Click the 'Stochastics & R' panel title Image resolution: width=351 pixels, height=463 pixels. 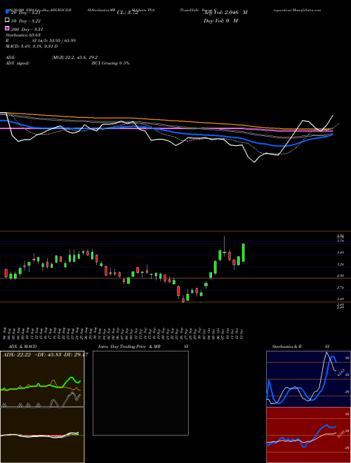[x=287, y=347]
